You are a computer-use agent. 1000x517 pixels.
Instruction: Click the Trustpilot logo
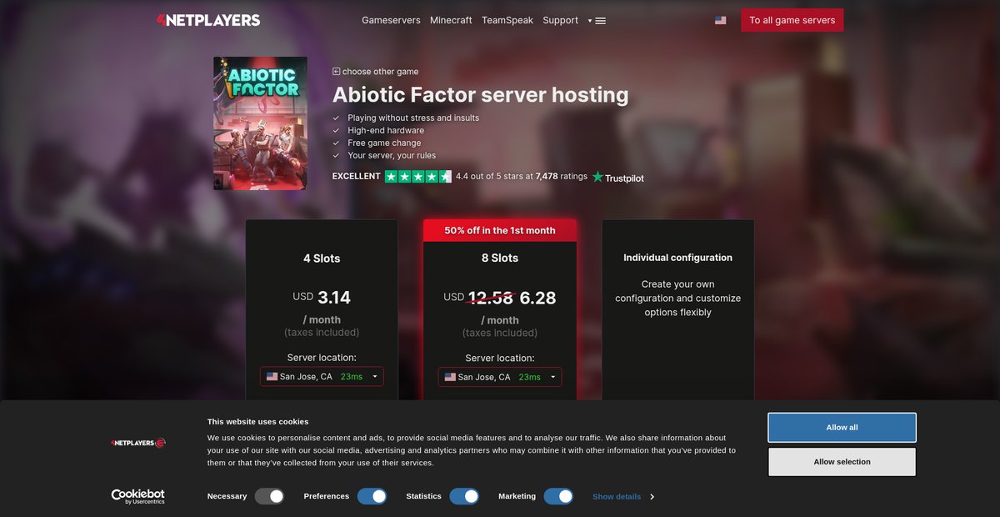pos(618,178)
